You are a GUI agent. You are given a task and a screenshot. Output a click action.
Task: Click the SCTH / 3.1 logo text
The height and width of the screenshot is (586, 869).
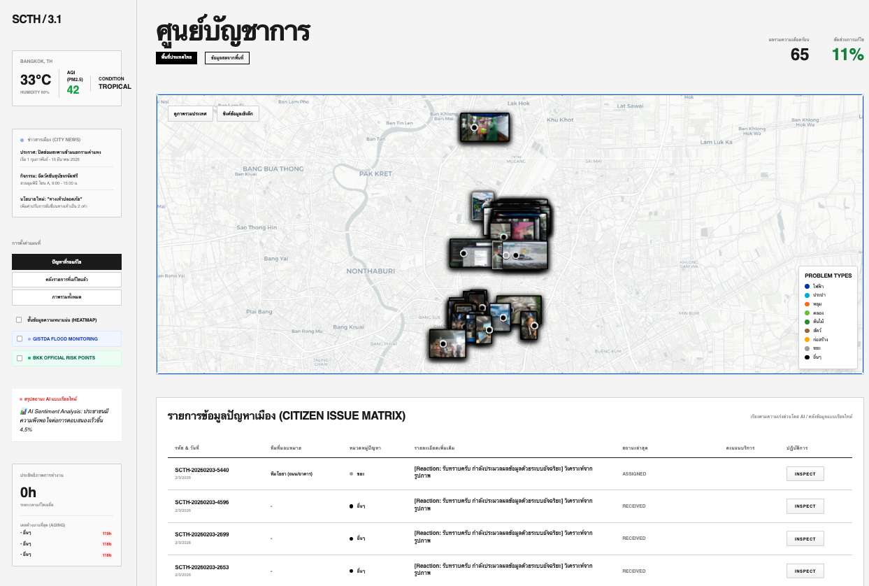[37, 19]
